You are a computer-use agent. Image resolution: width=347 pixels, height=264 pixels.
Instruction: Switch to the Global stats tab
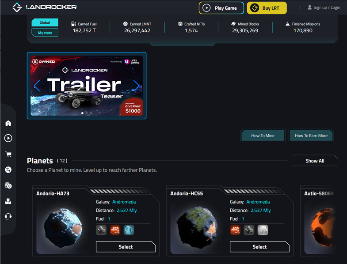point(45,23)
